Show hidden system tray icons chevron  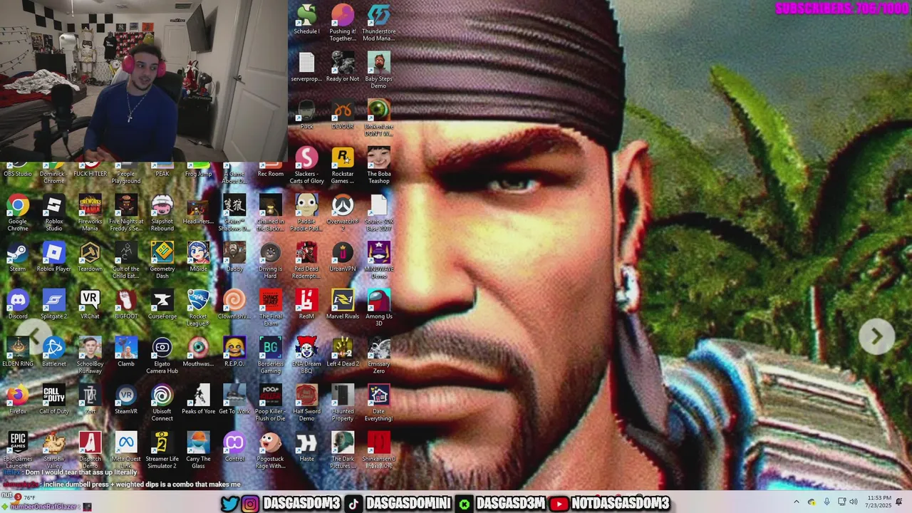point(797,502)
